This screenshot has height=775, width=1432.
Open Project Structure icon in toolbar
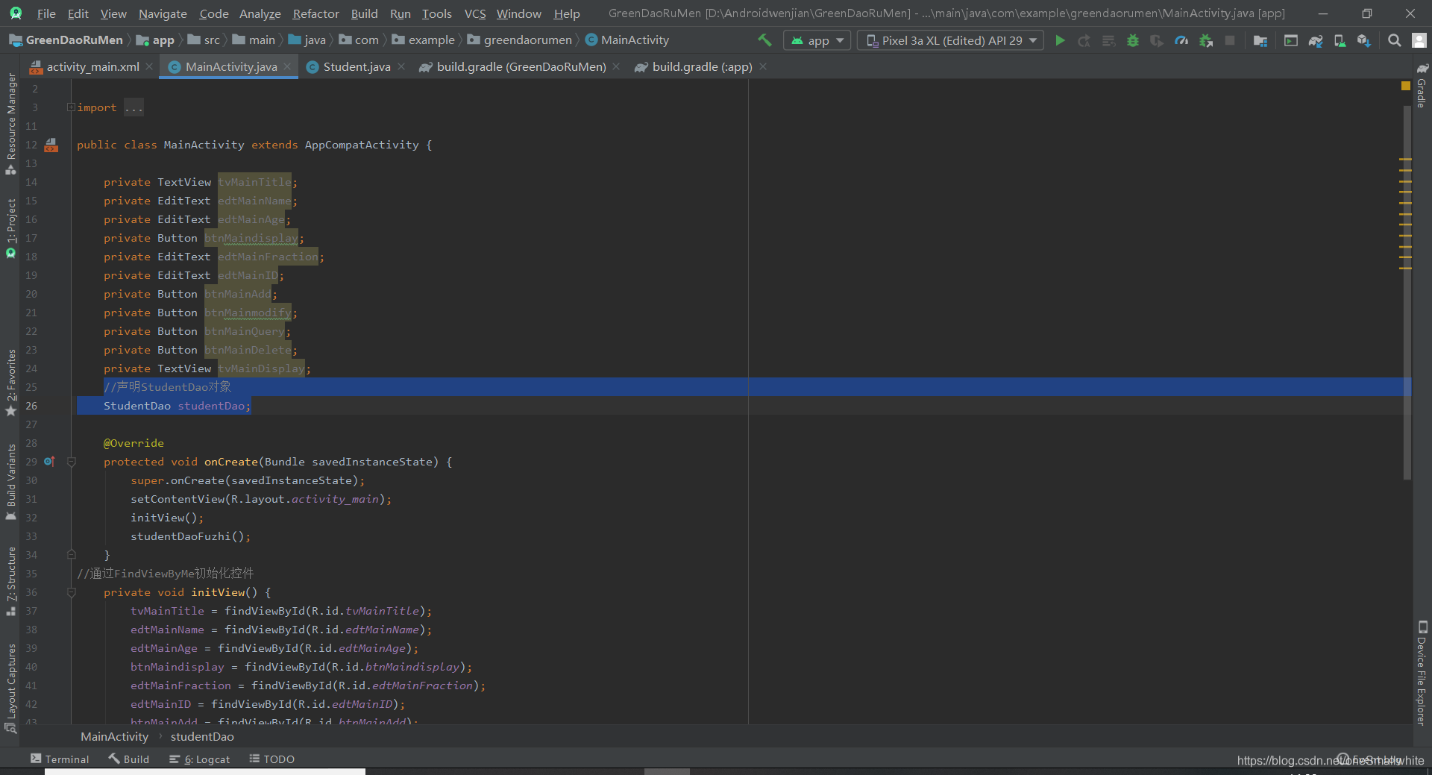pyautogui.click(x=1260, y=40)
